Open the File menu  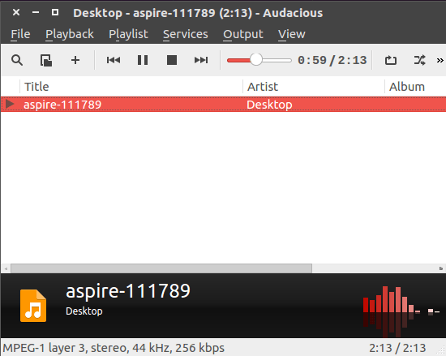click(20, 34)
